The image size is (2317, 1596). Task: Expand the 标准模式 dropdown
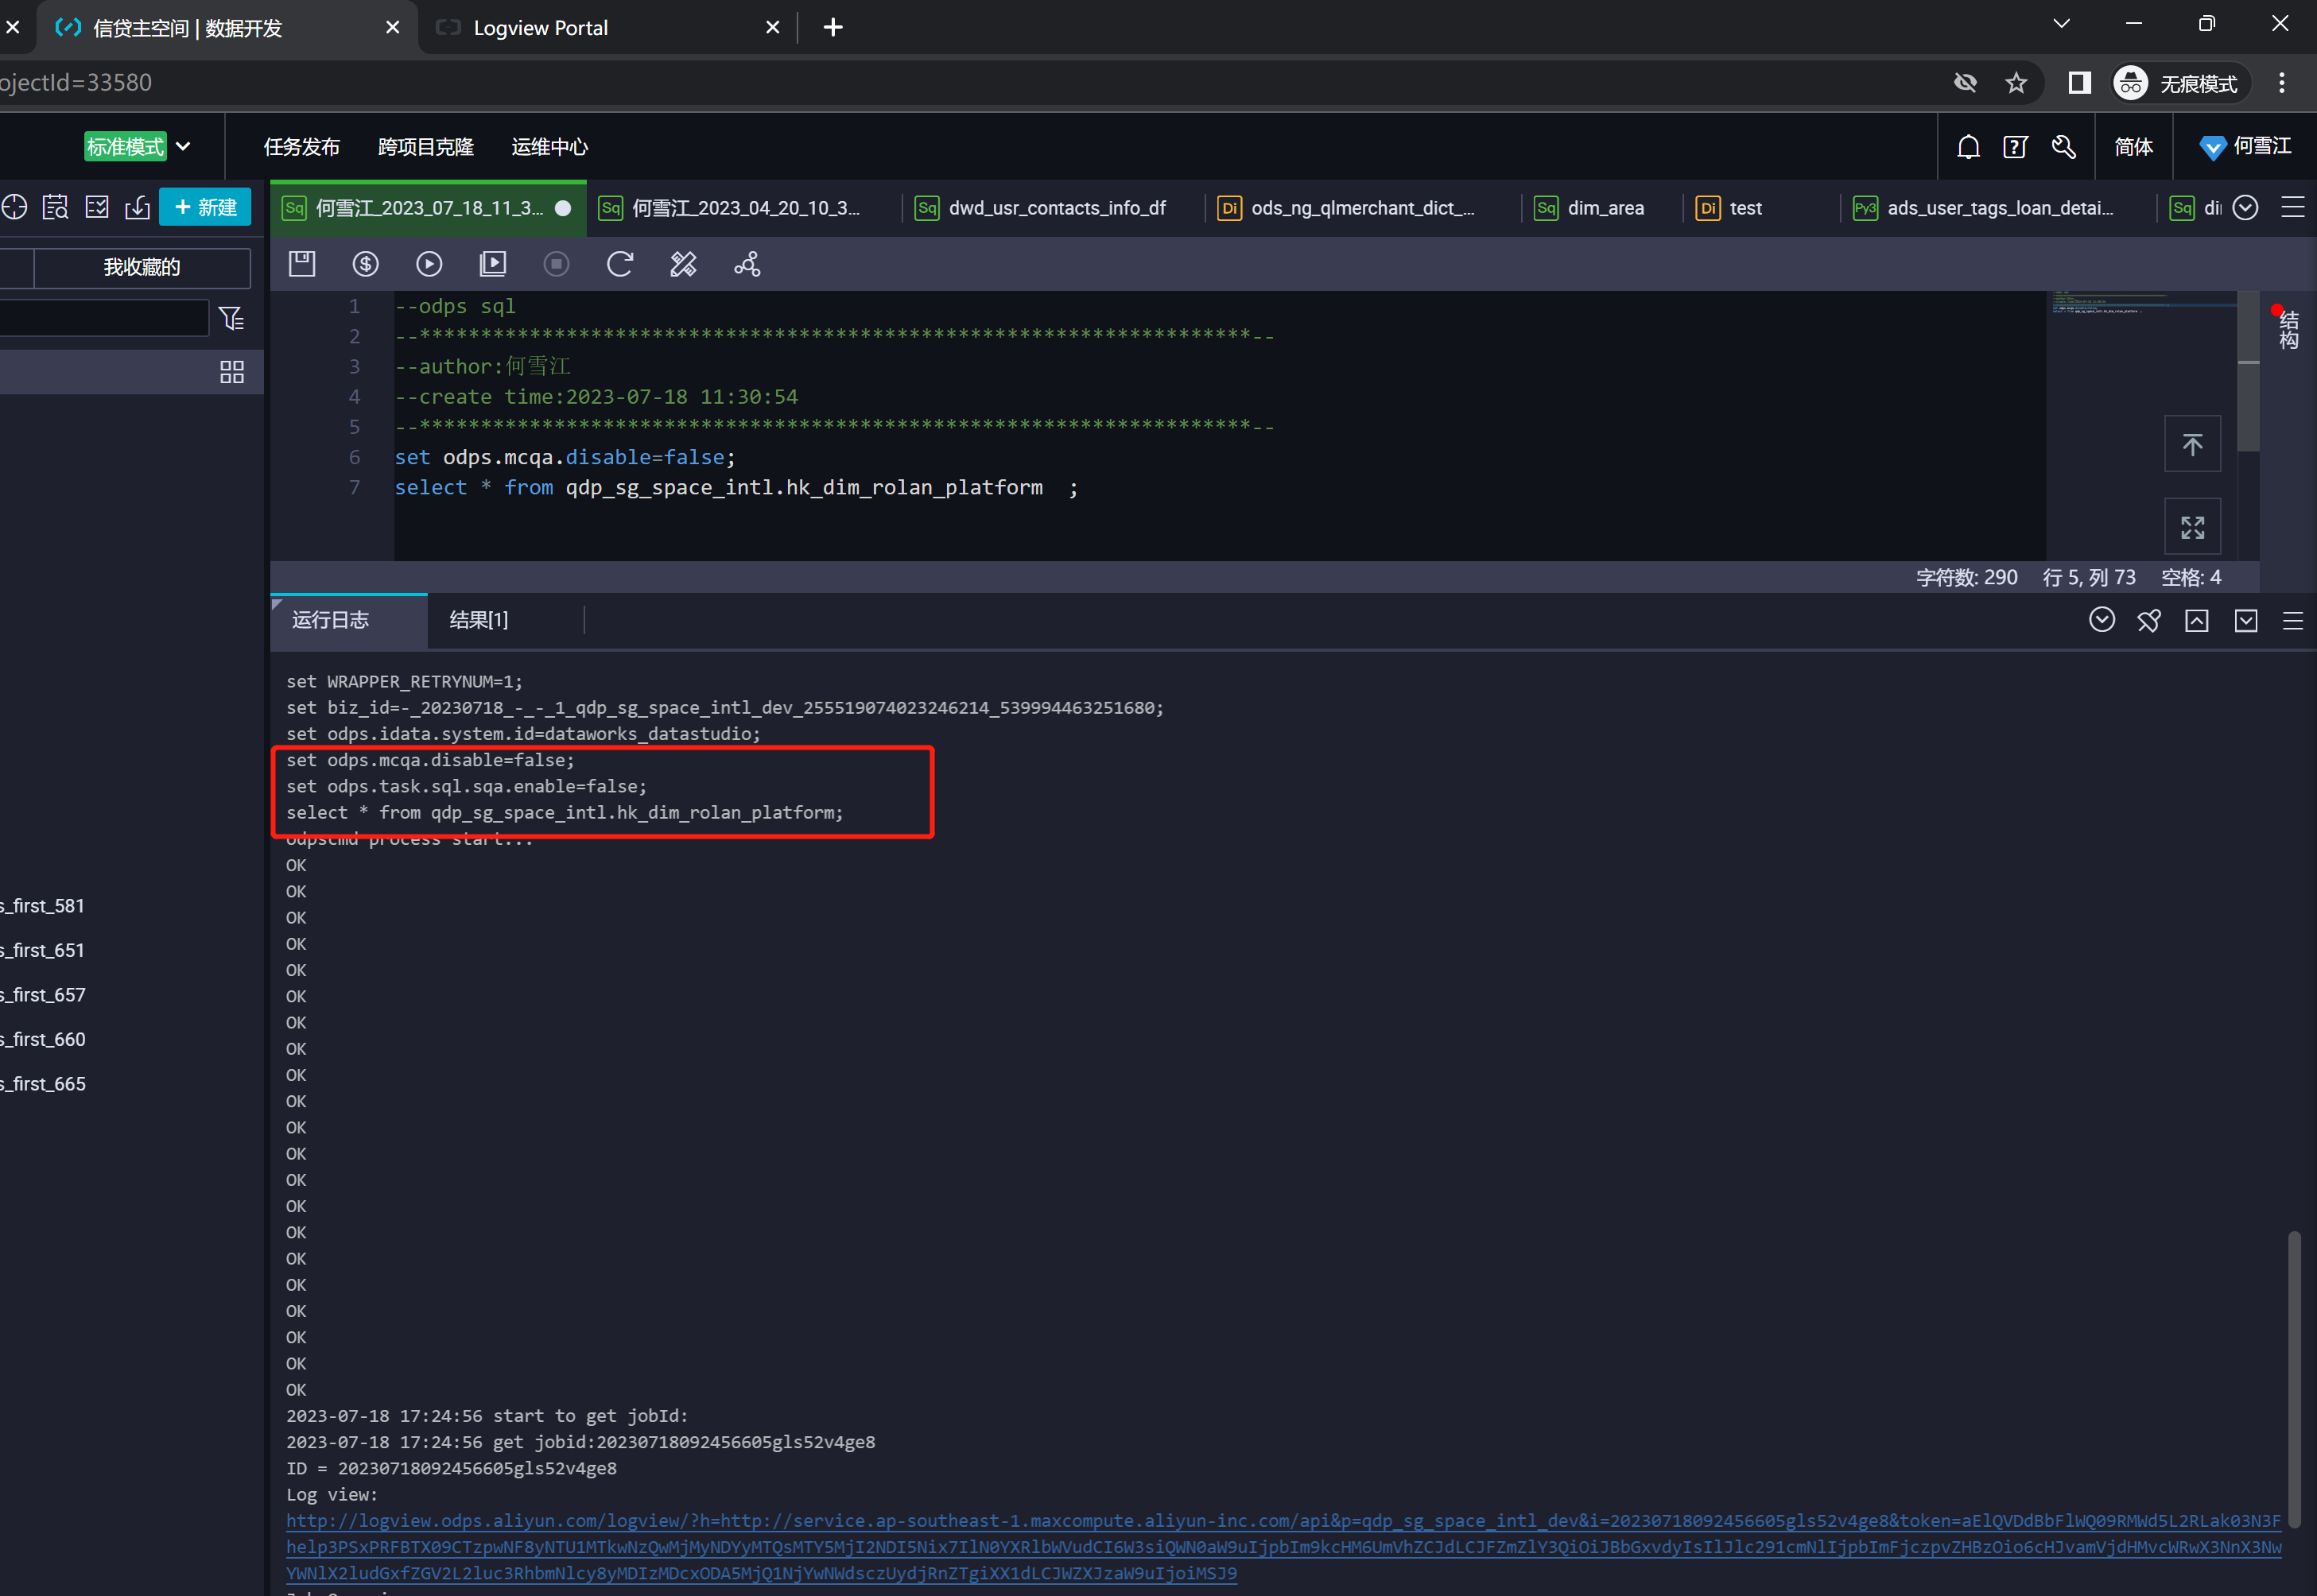pyautogui.click(x=139, y=147)
